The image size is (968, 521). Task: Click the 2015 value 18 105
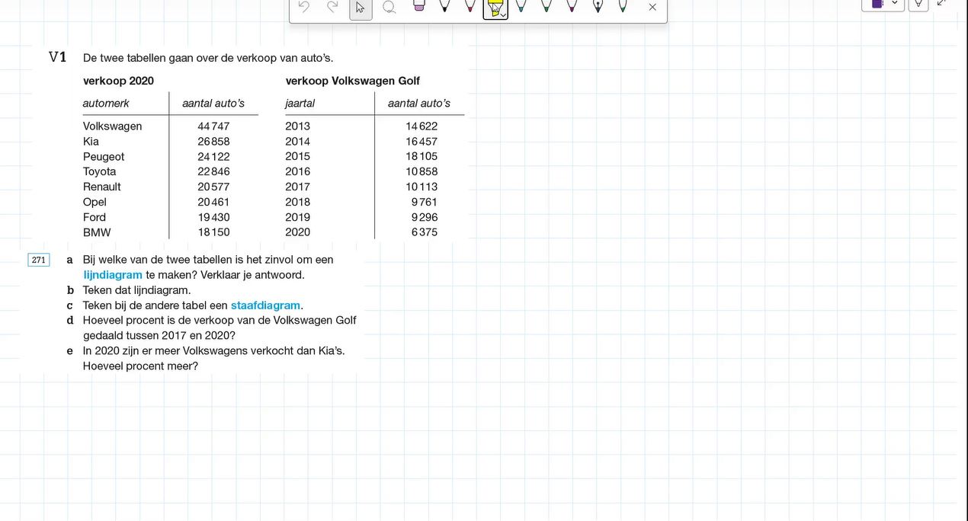421,156
